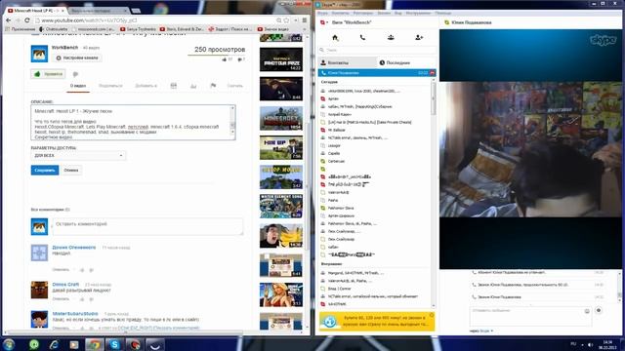
Task: Select the Cerberuas contact in Skype
Action: tap(336, 161)
